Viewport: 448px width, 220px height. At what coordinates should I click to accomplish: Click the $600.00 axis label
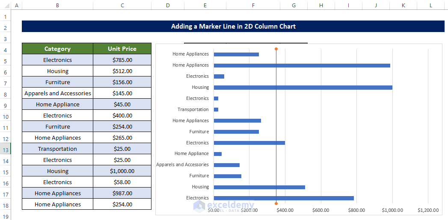tap(321, 210)
